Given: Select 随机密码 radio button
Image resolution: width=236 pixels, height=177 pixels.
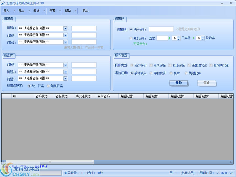Looking at the screenshot, I should 131,38.
